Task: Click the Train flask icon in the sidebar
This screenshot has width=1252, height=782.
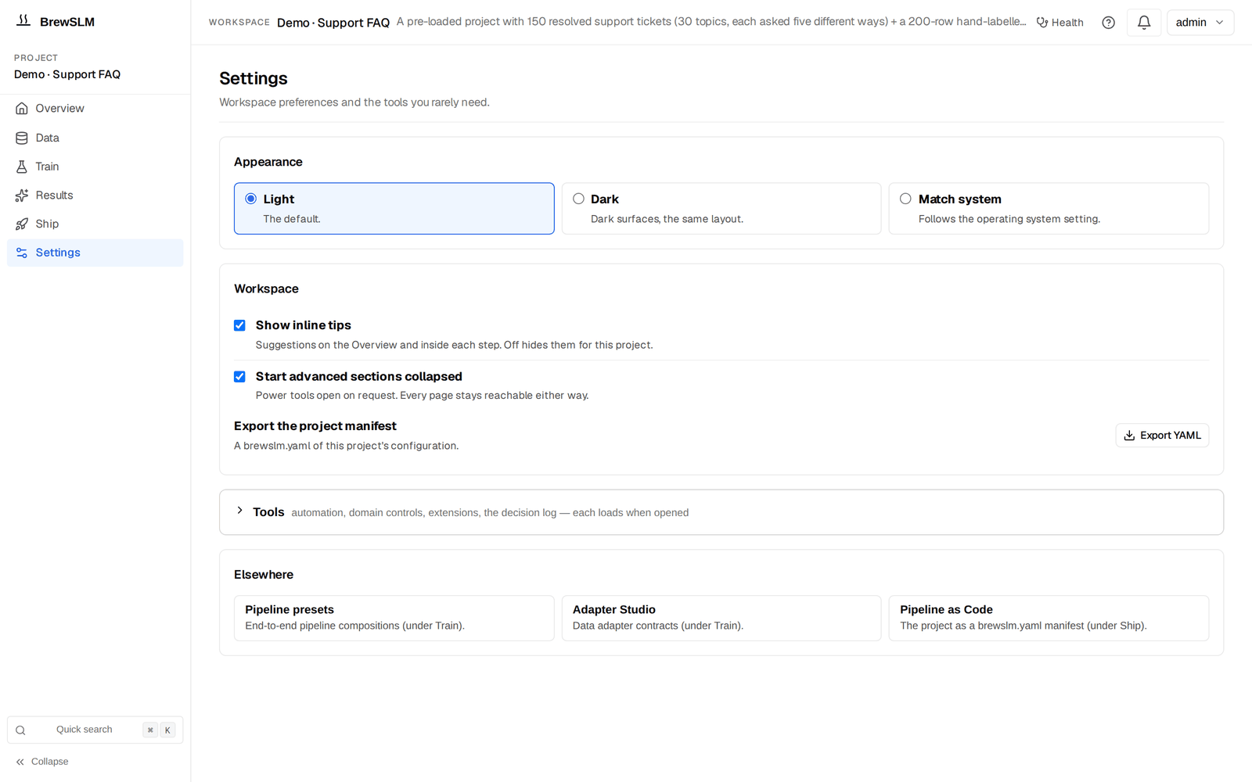Action: [x=22, y=167]
